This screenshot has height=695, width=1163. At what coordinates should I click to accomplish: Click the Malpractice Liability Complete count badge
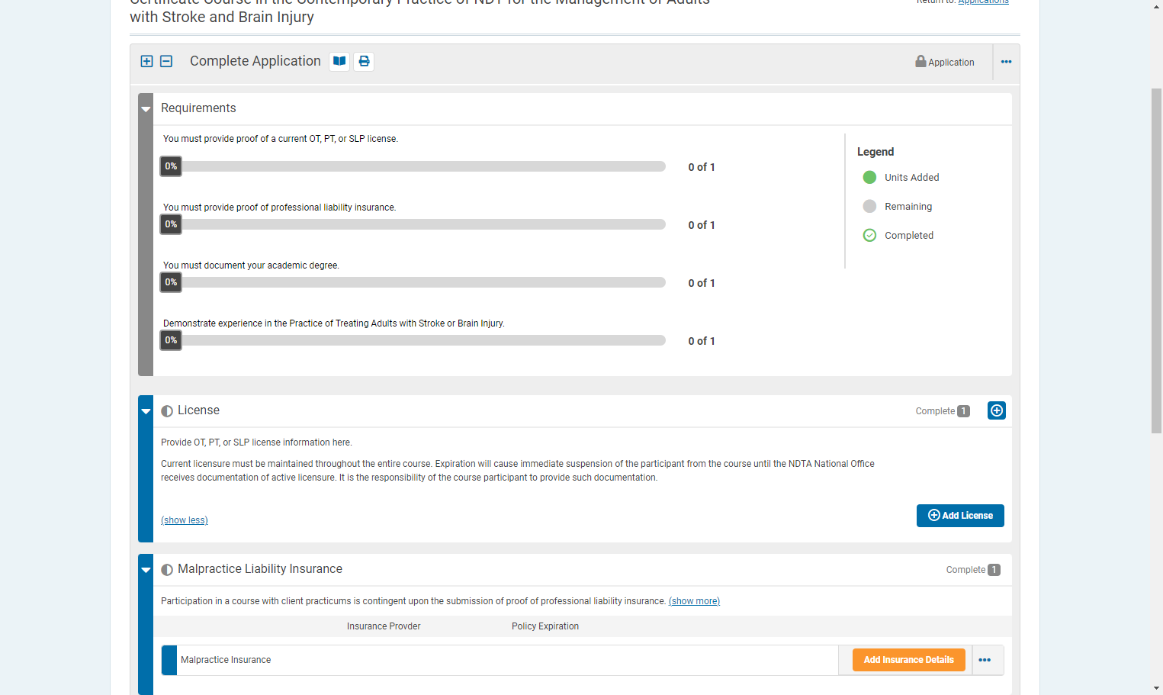coord(994,570)
